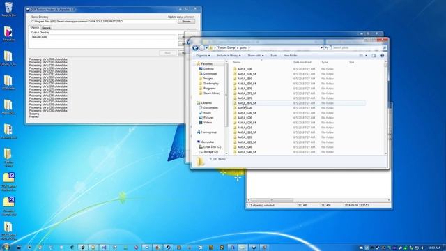Click the Change your view icon
Image resolution: width=446 pixels, height=251 pixels.
point(361,56)
